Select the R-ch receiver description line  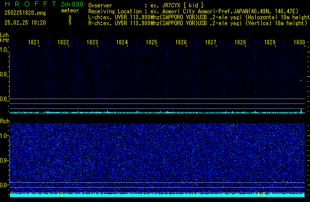click(198, 23)
